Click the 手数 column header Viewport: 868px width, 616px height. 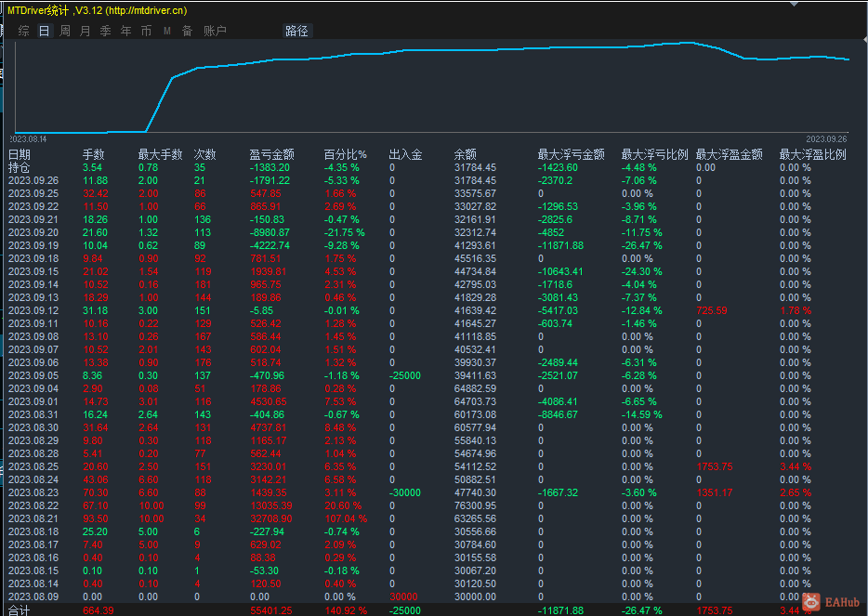tap(94, 154)
